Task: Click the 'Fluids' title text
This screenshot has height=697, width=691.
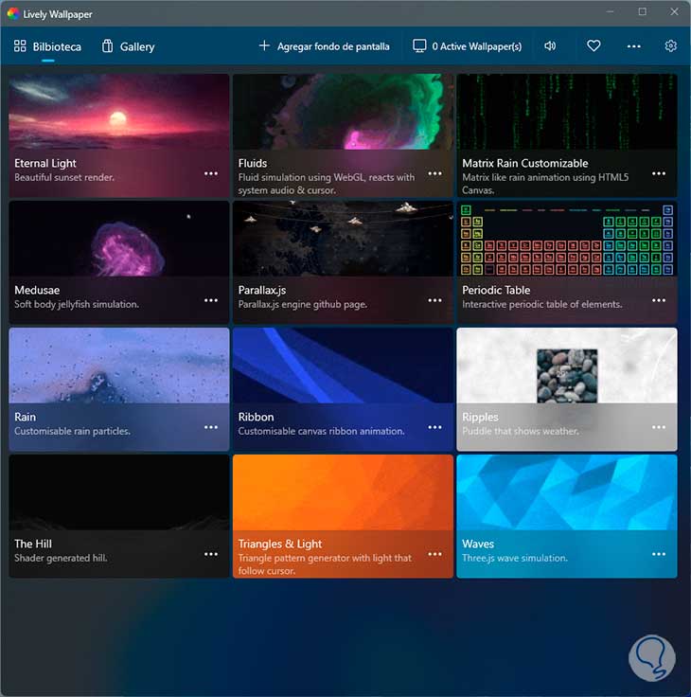Action: click(x=253, y=163)
